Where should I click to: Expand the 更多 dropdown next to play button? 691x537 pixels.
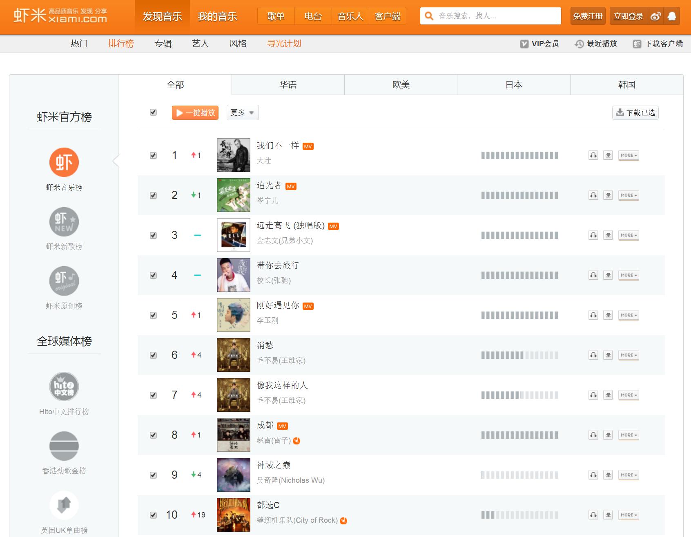point(242,113)
